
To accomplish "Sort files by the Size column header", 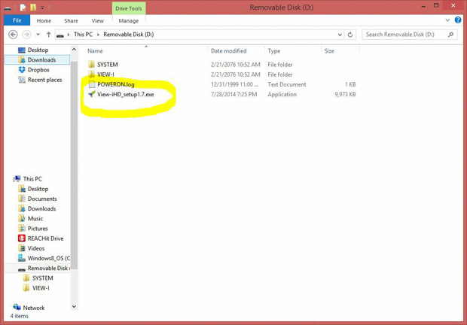I will click(329, 51).
